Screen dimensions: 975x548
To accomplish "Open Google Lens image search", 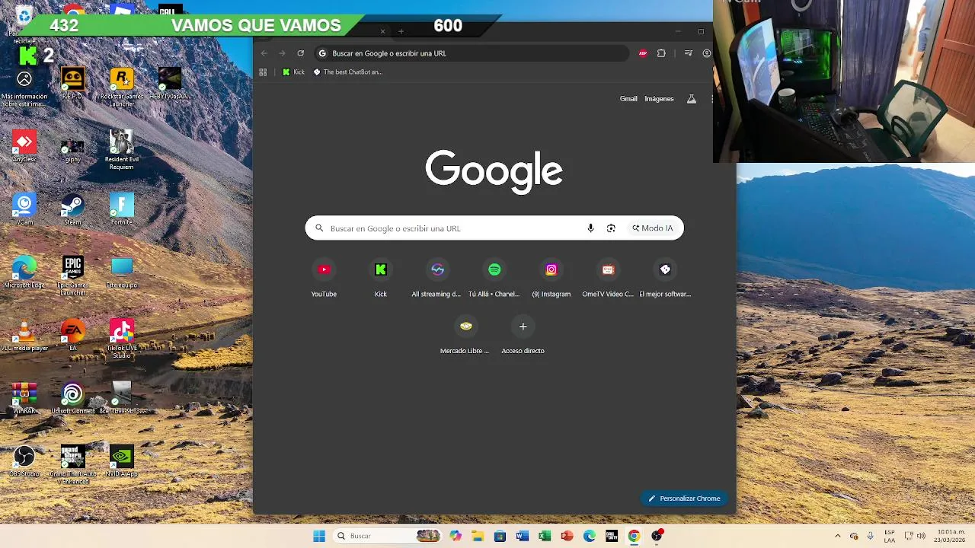I will click(611, 228).
